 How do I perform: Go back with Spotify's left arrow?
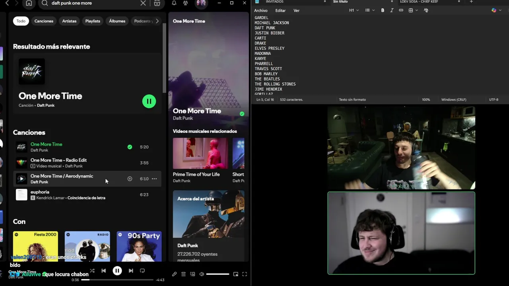coord(7,3)
